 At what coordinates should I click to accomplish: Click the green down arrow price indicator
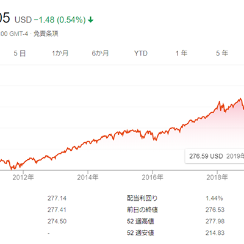pos(91,20)
